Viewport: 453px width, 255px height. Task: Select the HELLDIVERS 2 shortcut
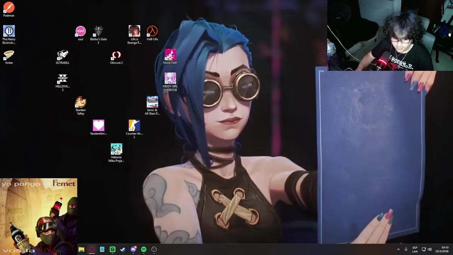63,82
